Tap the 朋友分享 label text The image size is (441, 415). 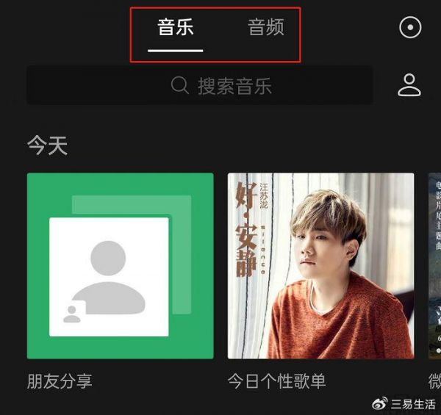(x=60, y=381)
